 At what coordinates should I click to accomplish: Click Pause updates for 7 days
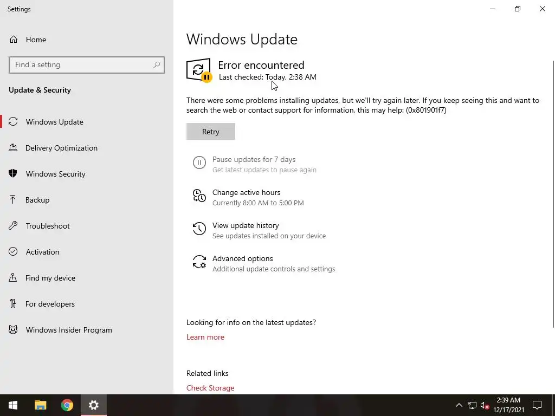[x=254, y=160]
